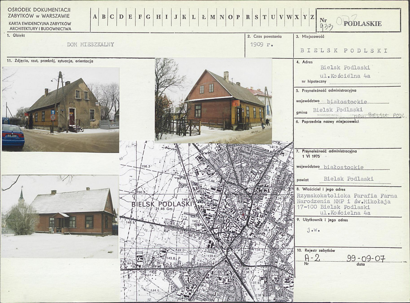
Task: Select letter A in the alphabet index
Action: coord(95,17)
